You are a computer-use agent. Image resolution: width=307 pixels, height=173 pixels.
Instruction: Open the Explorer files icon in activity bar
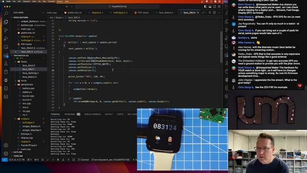pyautogui.click(x=6, y=22)
